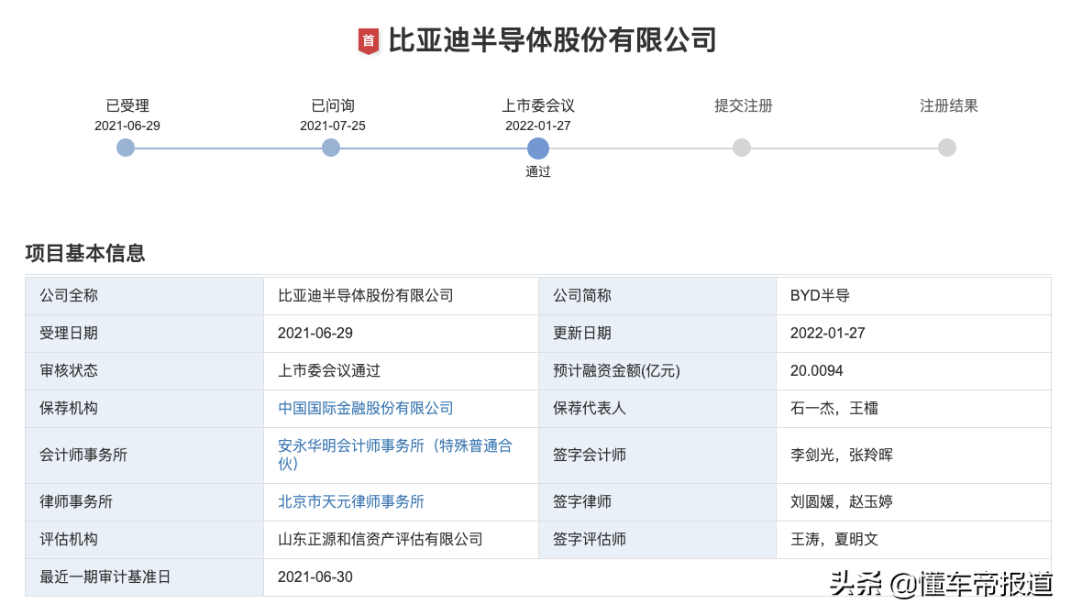Screen dimensions: 1071x615
Task: Click the 已问询 timeline dot
Action: click(x=331, y=148)
